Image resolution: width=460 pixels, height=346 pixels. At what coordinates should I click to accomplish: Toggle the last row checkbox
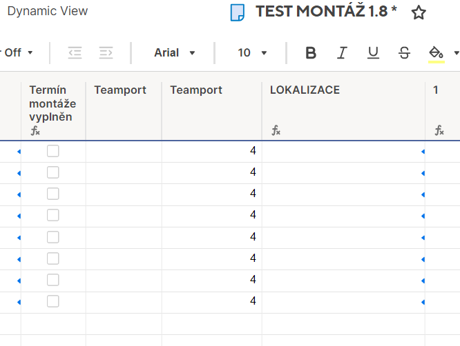point(52,301)
